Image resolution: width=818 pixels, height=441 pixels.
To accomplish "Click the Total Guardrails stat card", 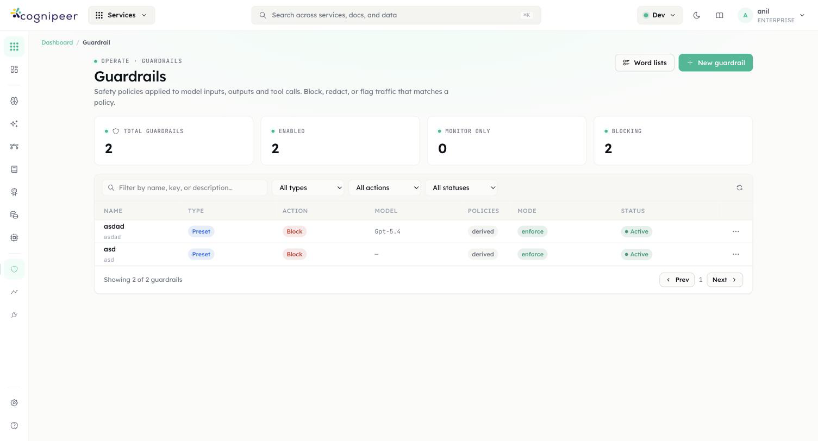I will click(173, 141).
